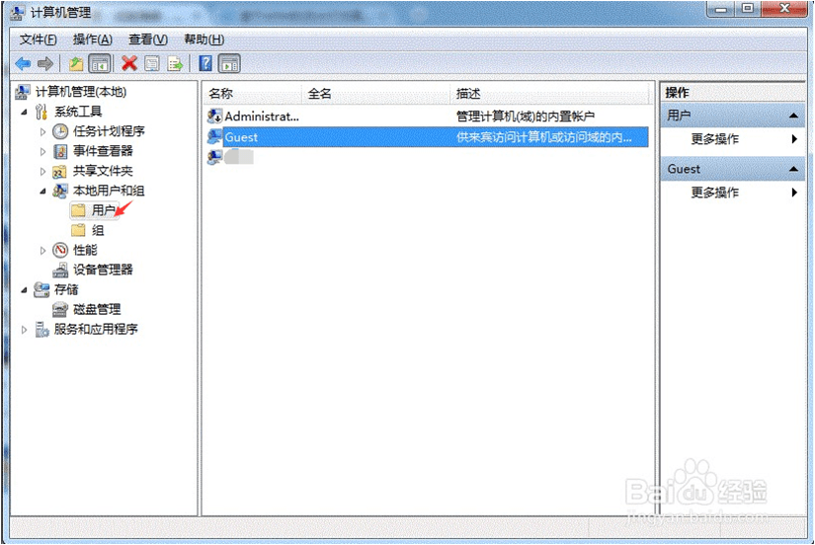The image size is (815, 545).
Task: Click the Properties toolbar icon
Action: [152, 63]
